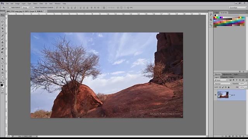Select the Crop tool
248x139 pixels.
2,28
